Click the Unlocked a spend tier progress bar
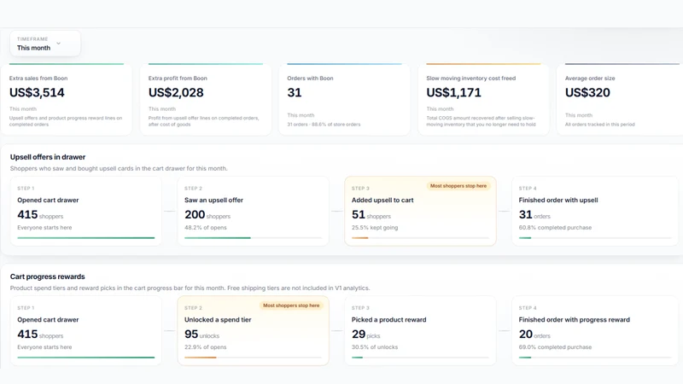The height and width of the screenshot is (384, 683). click(x=253, y=358)
